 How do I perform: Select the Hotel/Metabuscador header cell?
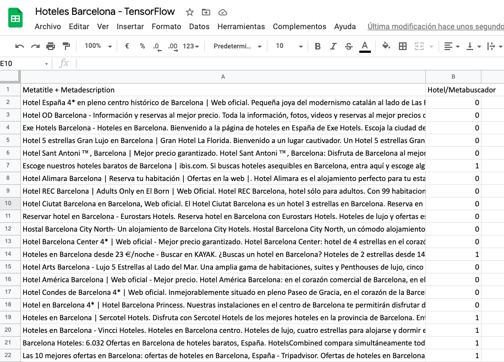click(453, 90)
